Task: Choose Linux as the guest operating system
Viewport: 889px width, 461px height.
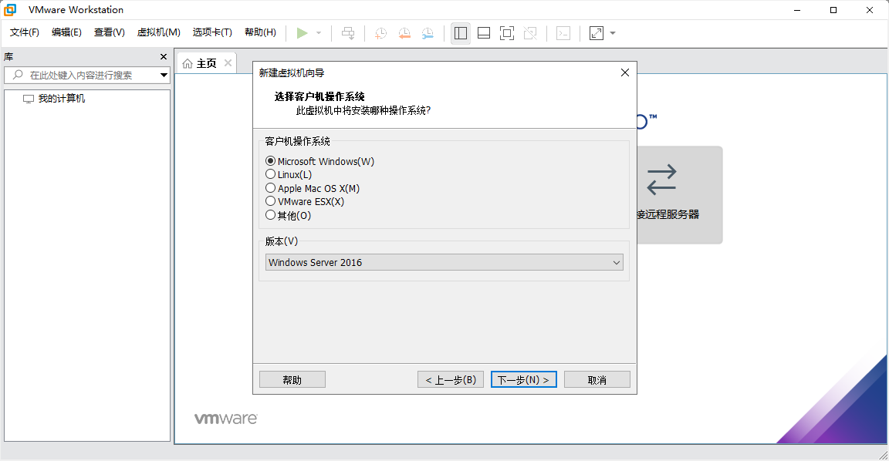Action: click(x=271, y=174)
